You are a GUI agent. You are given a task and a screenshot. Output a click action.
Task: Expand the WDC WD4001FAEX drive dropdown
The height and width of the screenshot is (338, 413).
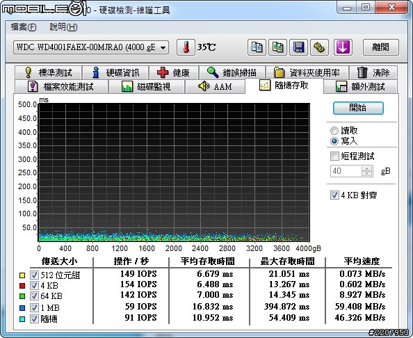91,47
